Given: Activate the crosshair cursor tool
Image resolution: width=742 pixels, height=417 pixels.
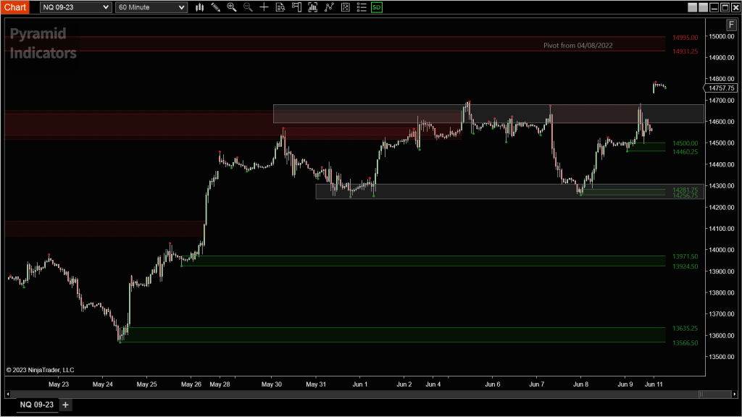Looking at the screenshot, I should 264,7.
